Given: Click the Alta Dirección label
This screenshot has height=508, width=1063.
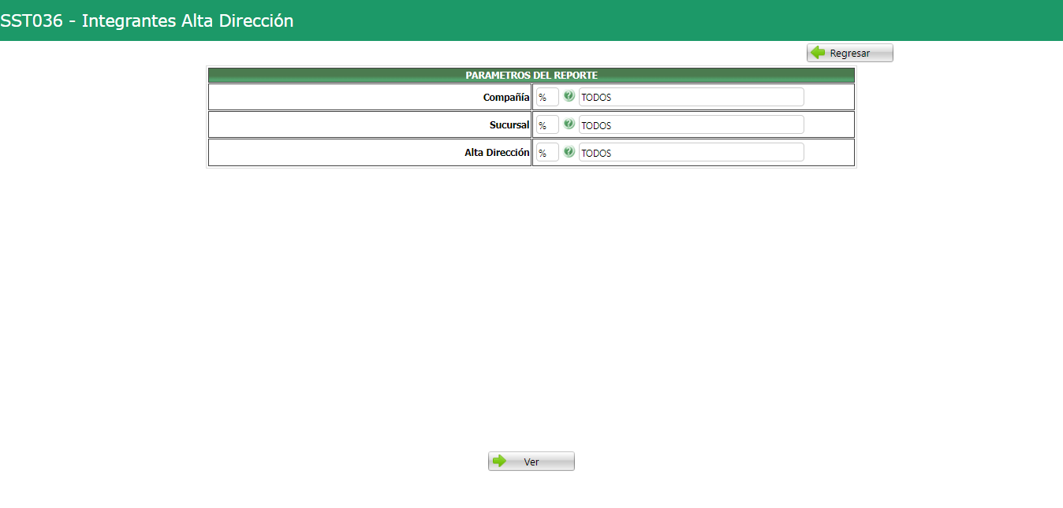Looking at the screenshot, I should [497, 153].
